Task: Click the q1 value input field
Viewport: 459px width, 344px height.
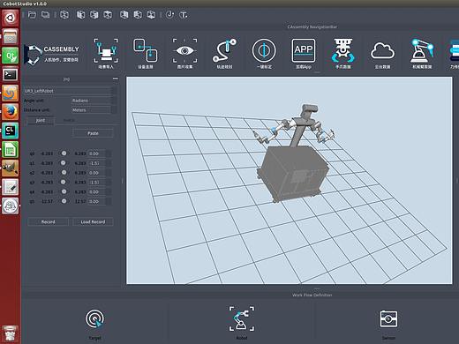Action: pyautogui.click(x=97, y=163)
